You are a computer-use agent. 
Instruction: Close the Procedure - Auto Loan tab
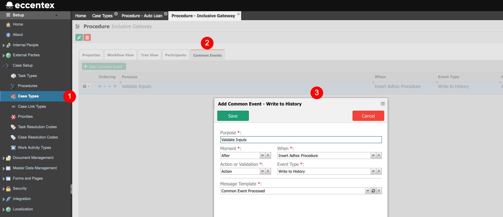pyautogui.click(x=166, y=14)
